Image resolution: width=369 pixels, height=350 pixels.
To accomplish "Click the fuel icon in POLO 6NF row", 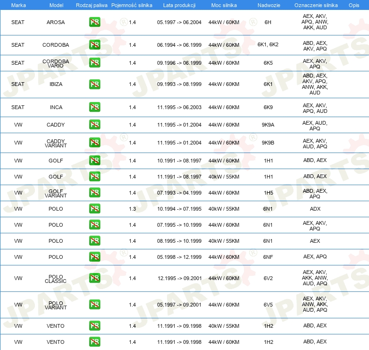I will 94,257.
